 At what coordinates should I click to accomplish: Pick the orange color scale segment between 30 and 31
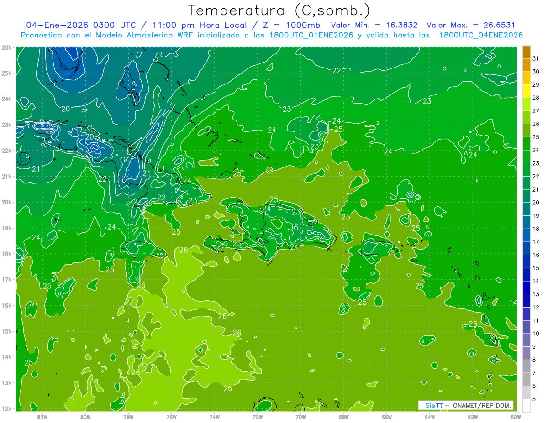tap(527, 65)
